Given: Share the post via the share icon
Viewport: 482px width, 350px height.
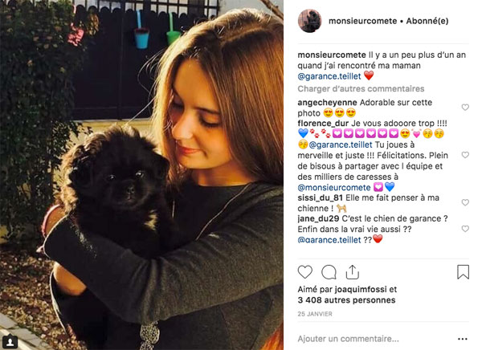Looking at the screenshot, I should [353, 272].
